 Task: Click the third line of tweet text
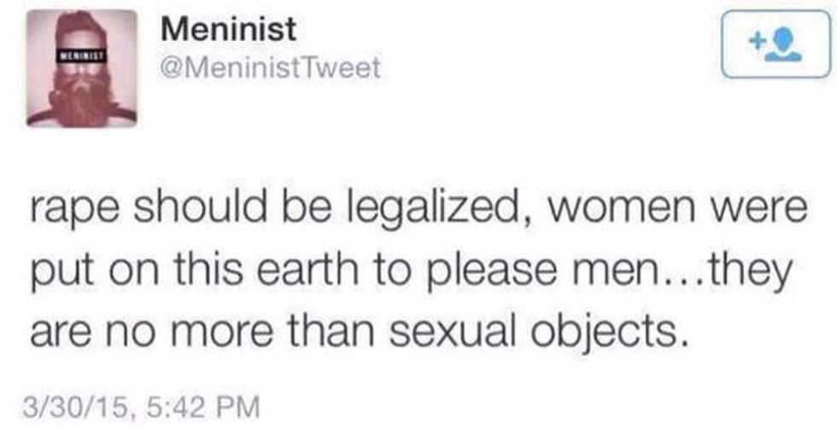[x=359, y=336]
